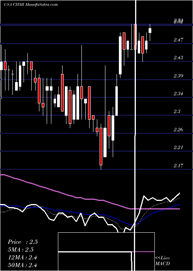Click the '5MA : 2.5' readout
Image resolution: width=193 pixels, height=271 pixels.
(20, 250)
